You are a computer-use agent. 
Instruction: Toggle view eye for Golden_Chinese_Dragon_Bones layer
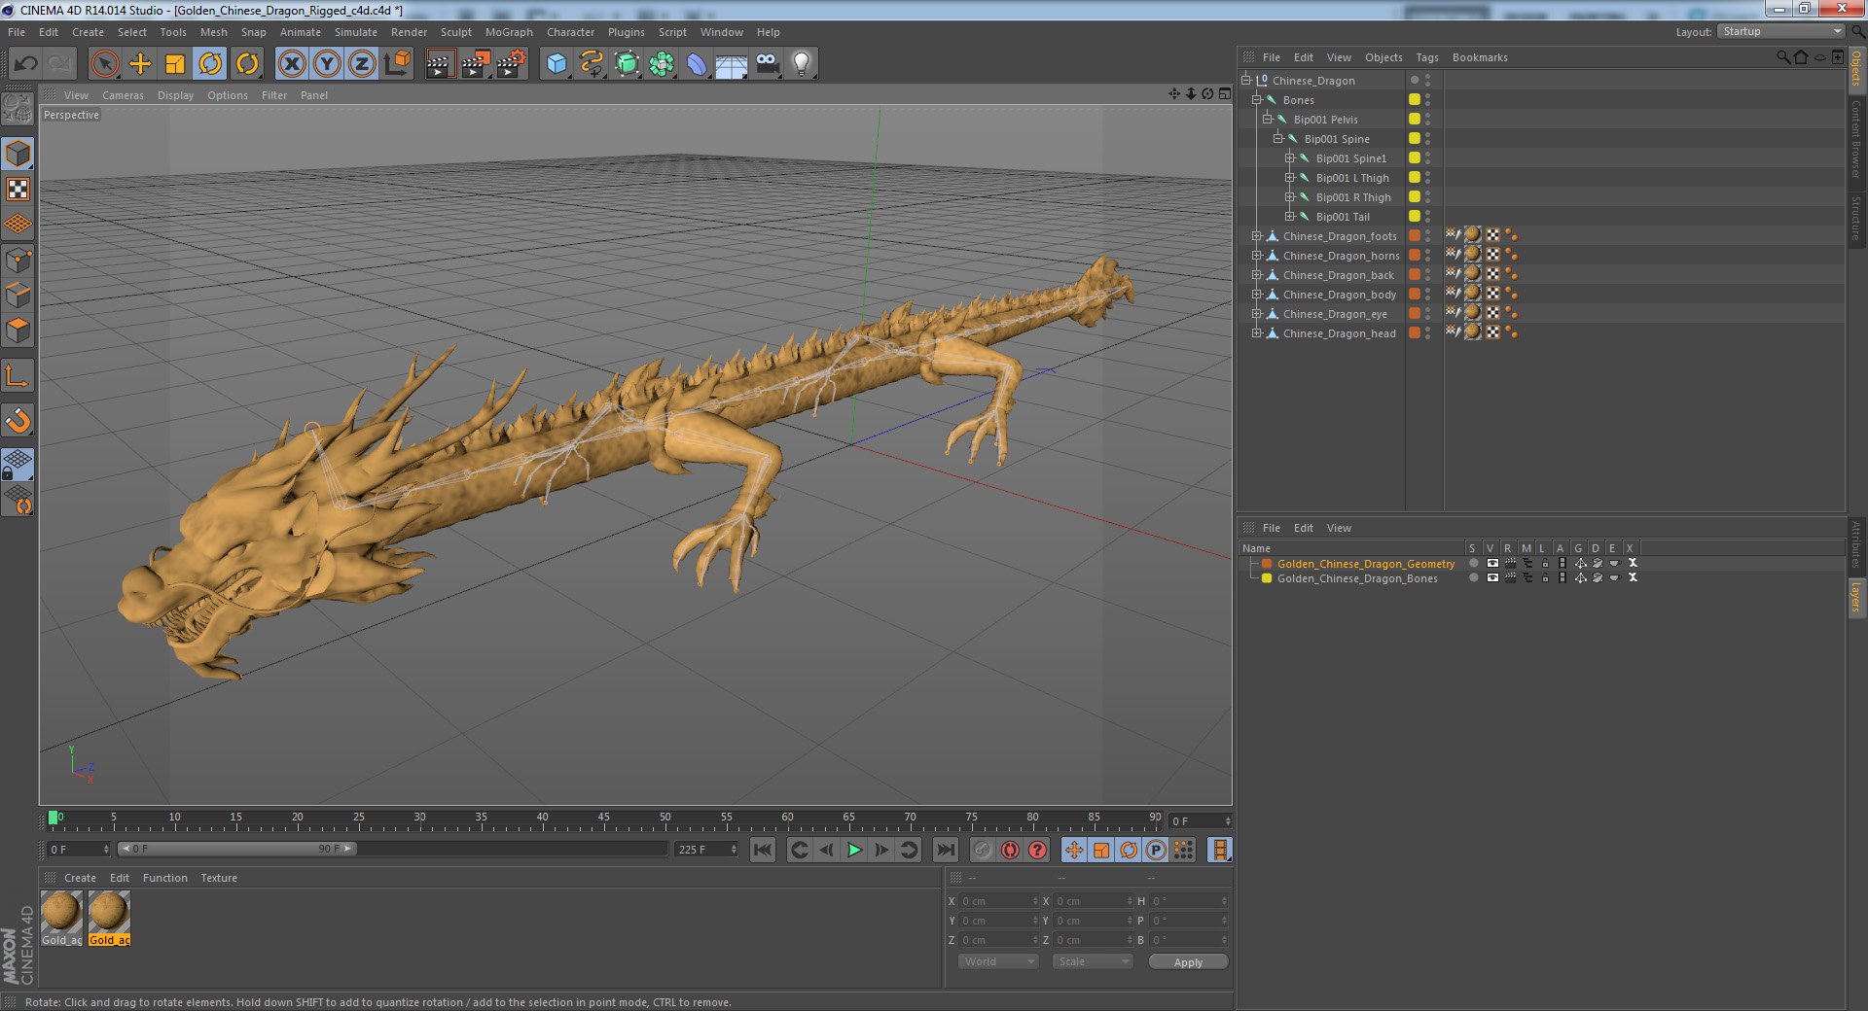[1492, 577]
